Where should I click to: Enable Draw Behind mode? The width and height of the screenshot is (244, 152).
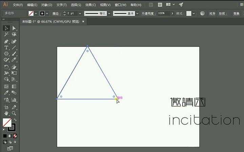(x=10, y=142)
